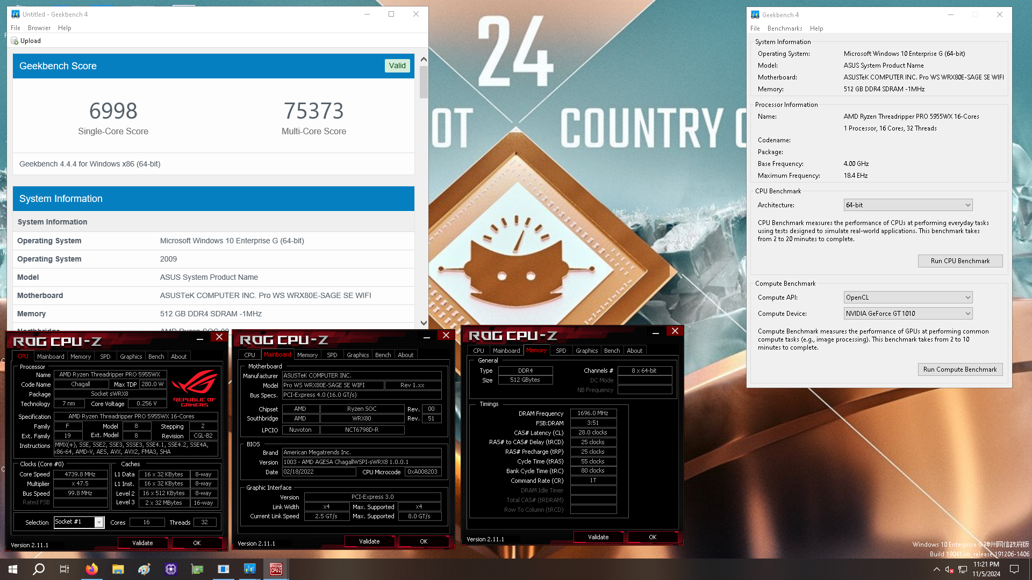Image resolution: width=1032 pixels, height=580 pixels.
Task: Click OK in Mainboard CPU-Z window
Action: tap(424, 541)
